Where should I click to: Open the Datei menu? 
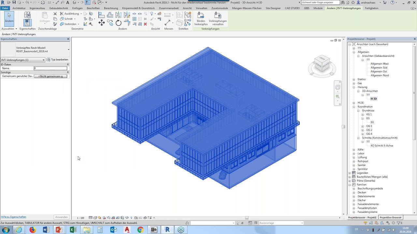coord(5,8)
